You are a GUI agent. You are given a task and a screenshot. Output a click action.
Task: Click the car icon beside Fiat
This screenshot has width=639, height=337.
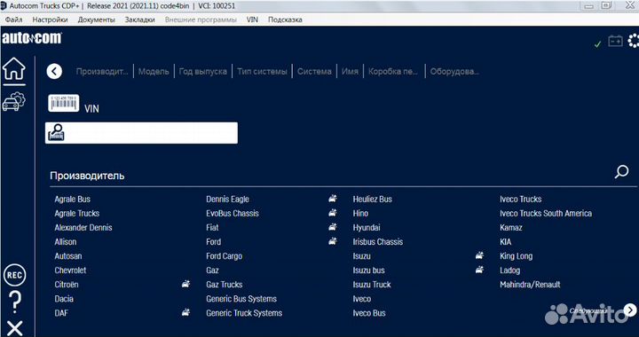tap(333, 227)
